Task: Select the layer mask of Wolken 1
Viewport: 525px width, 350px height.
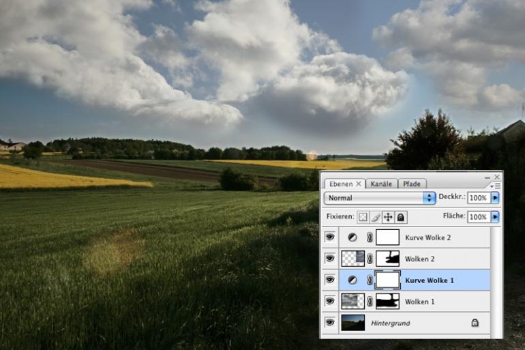Action: [388, 302]
